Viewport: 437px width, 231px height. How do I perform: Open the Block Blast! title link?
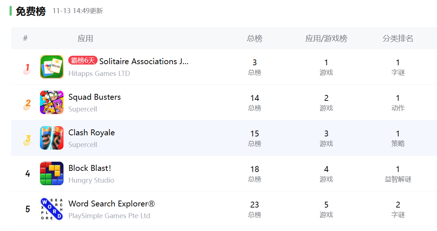90,168
